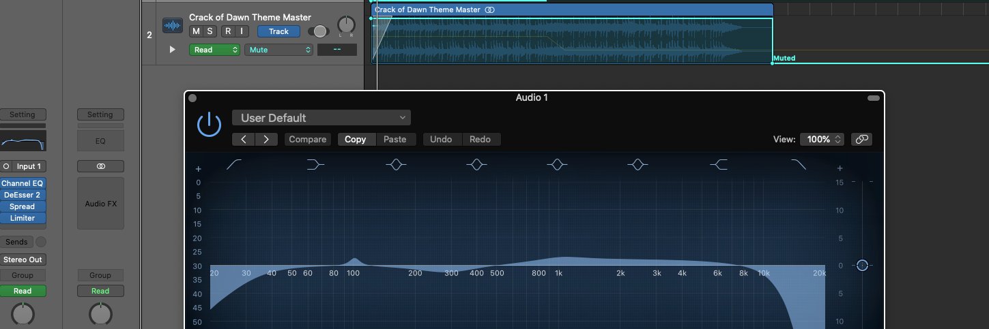Click the Group slot on first strip
989x329 pixels.
coord(23,275)
